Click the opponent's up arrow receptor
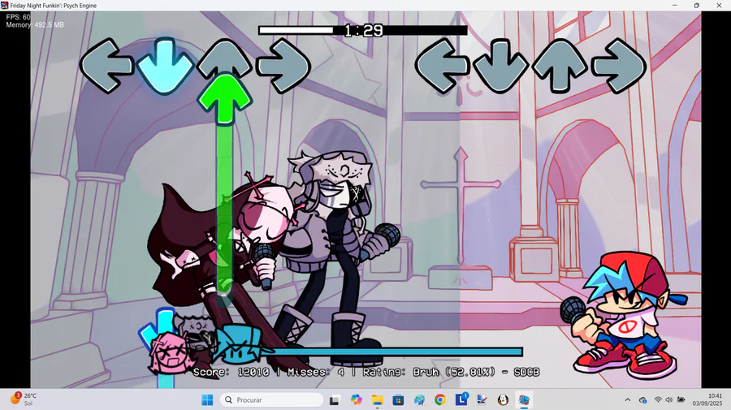 click(225, 59)
